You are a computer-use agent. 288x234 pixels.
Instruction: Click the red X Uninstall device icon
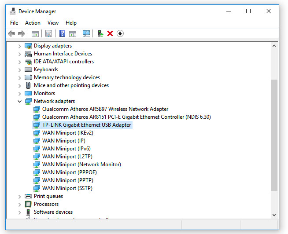click(110, 33)
